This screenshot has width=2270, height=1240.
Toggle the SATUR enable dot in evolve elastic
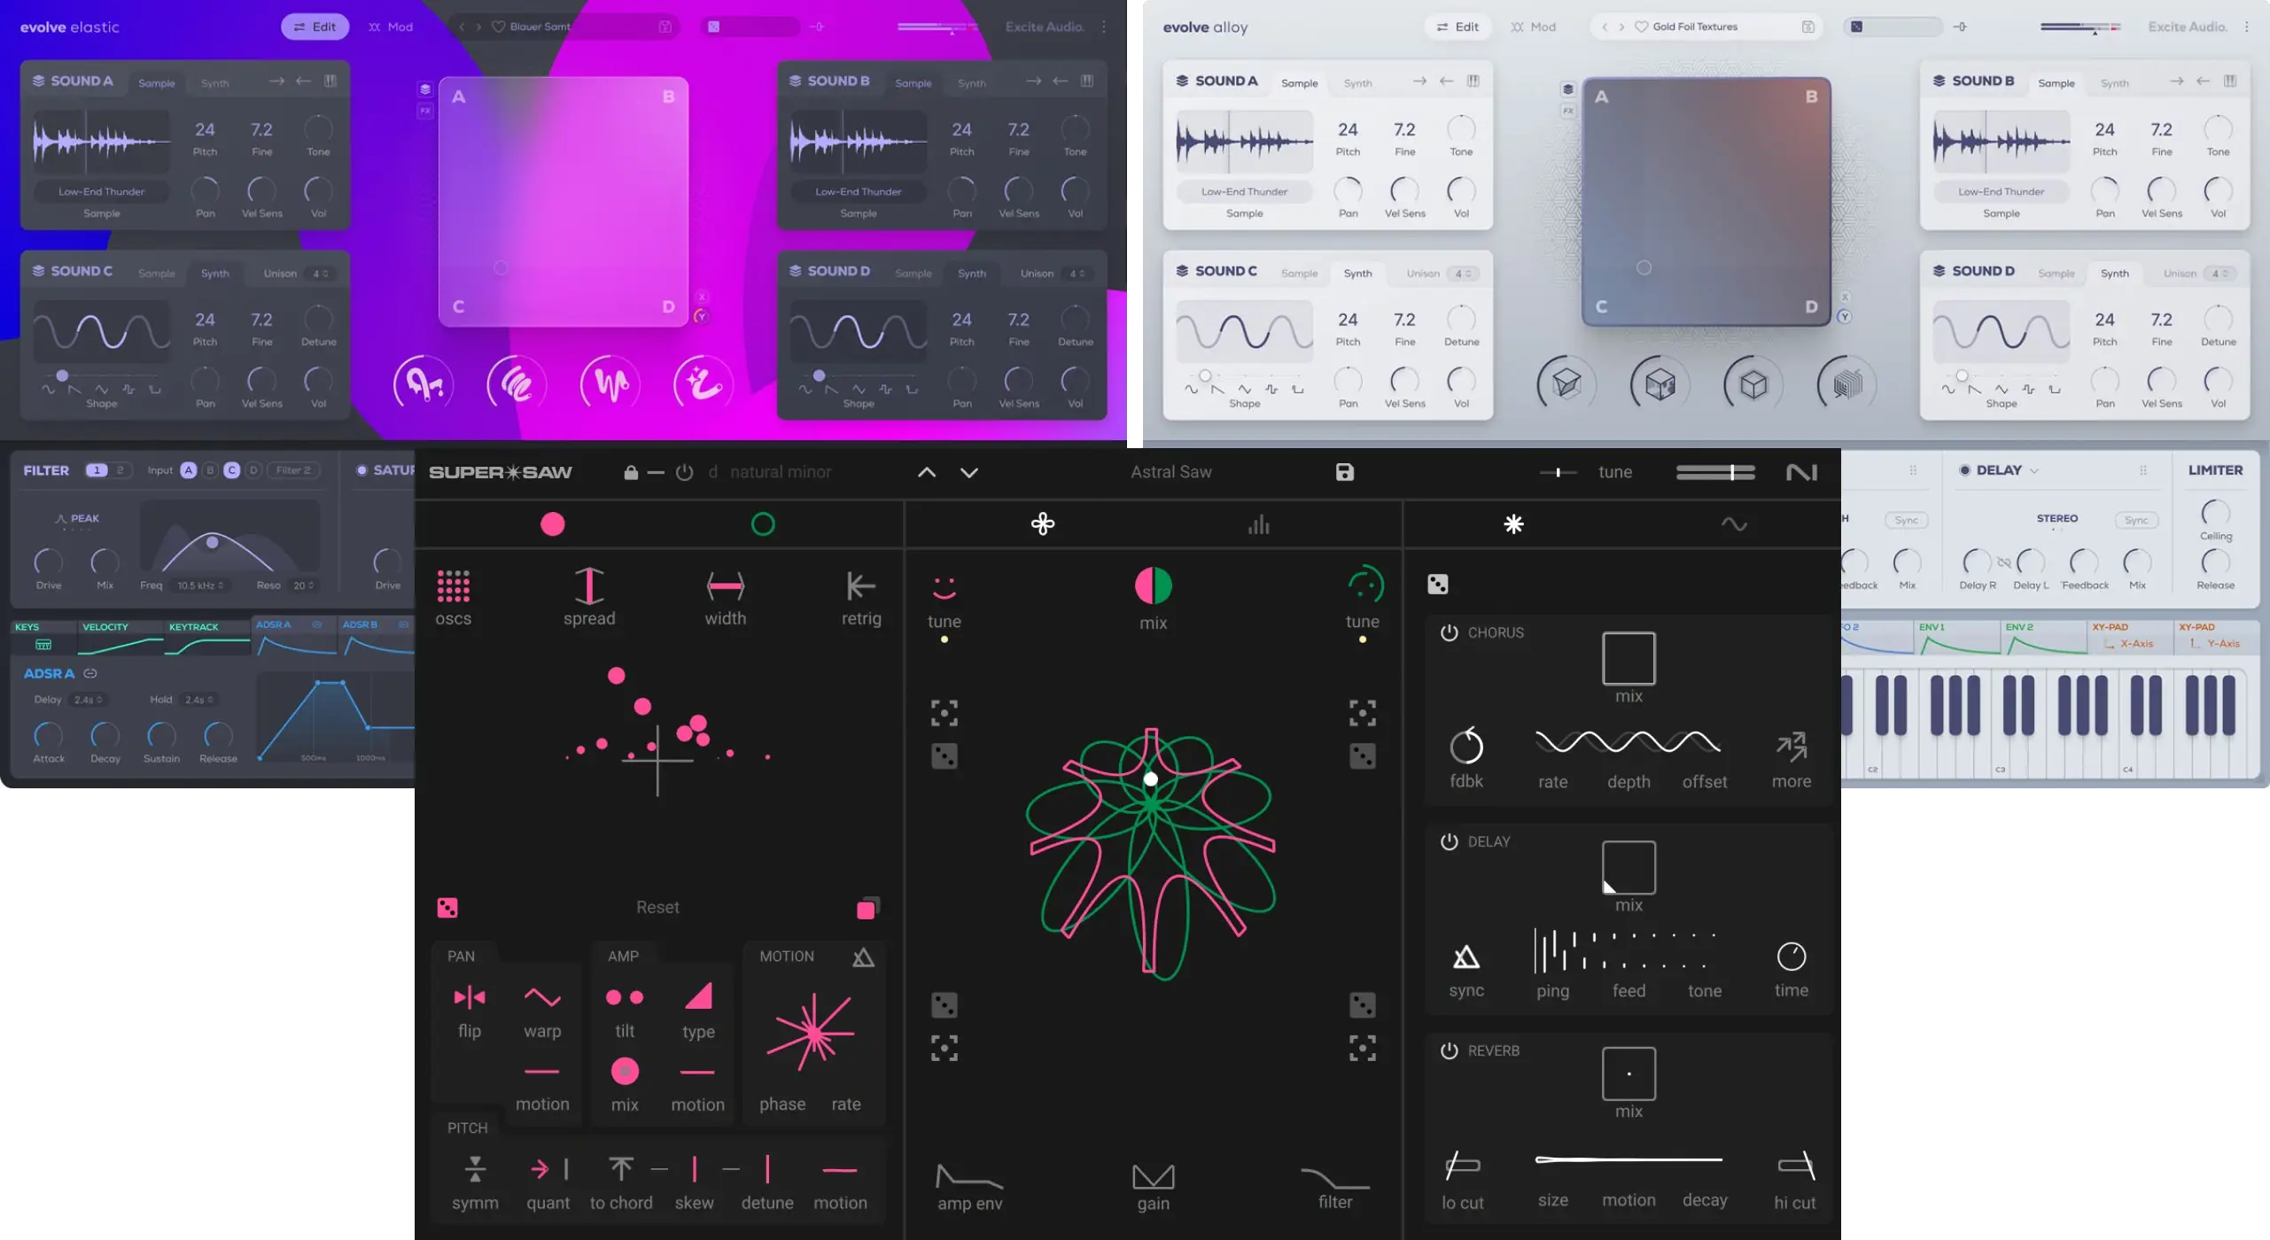coord(361,470)
